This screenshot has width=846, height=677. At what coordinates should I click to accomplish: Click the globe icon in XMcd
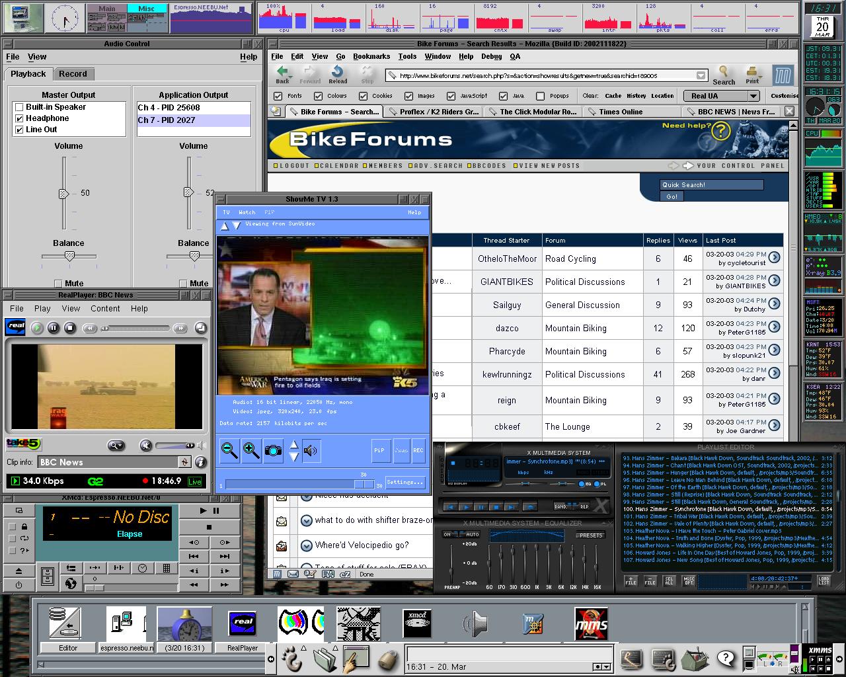pyautogui.click(x=71, y=583)
